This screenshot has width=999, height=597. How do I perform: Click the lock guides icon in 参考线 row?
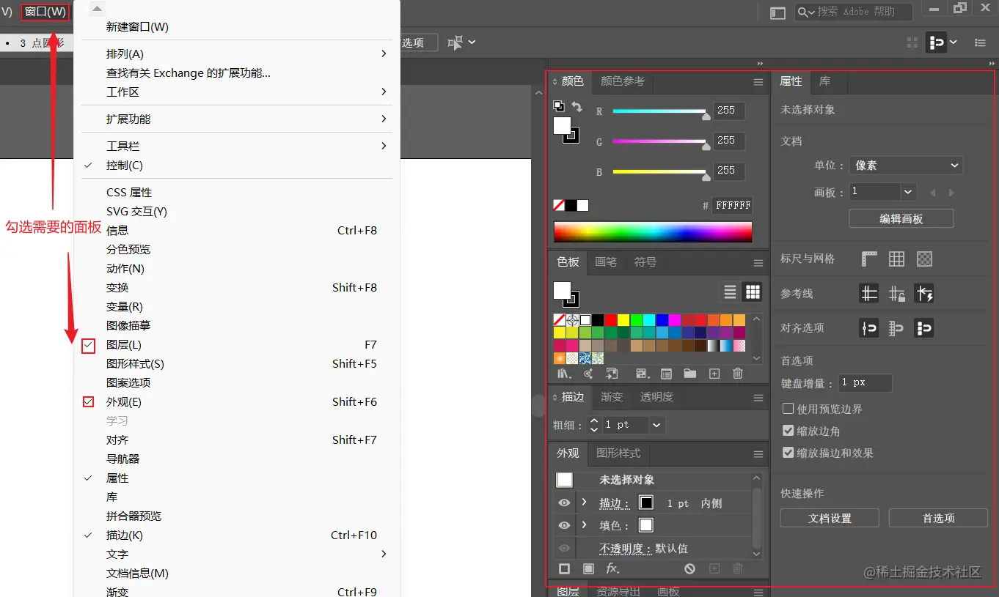click(x=896, y=294)
